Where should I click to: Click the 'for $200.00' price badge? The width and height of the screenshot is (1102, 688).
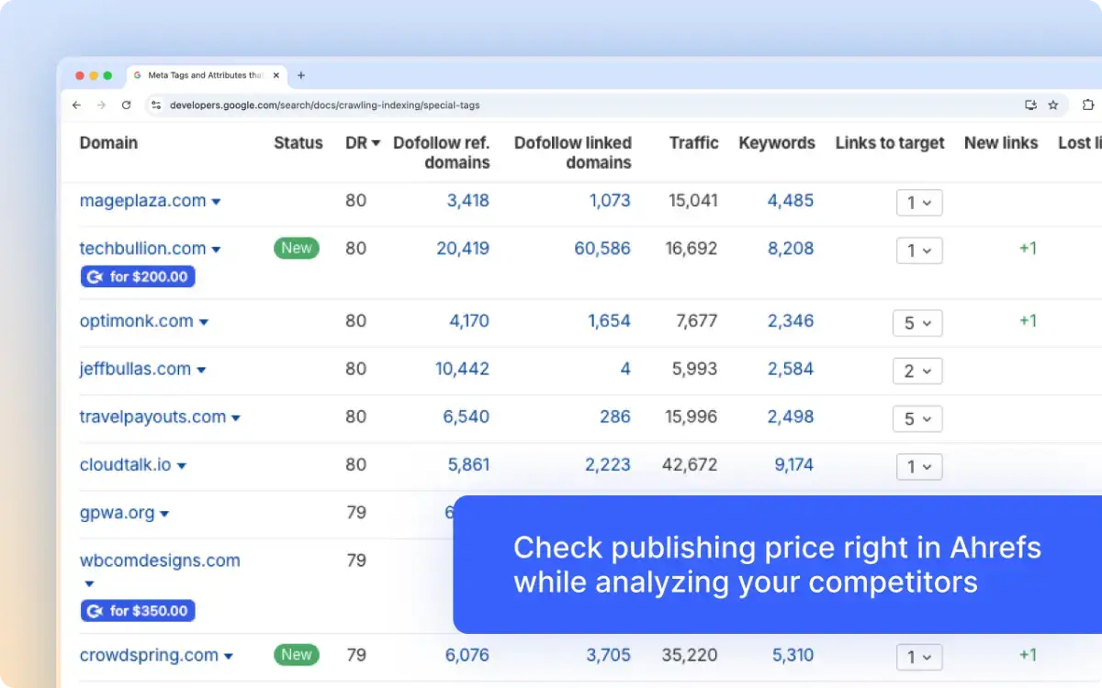click(x=138, y=277)
